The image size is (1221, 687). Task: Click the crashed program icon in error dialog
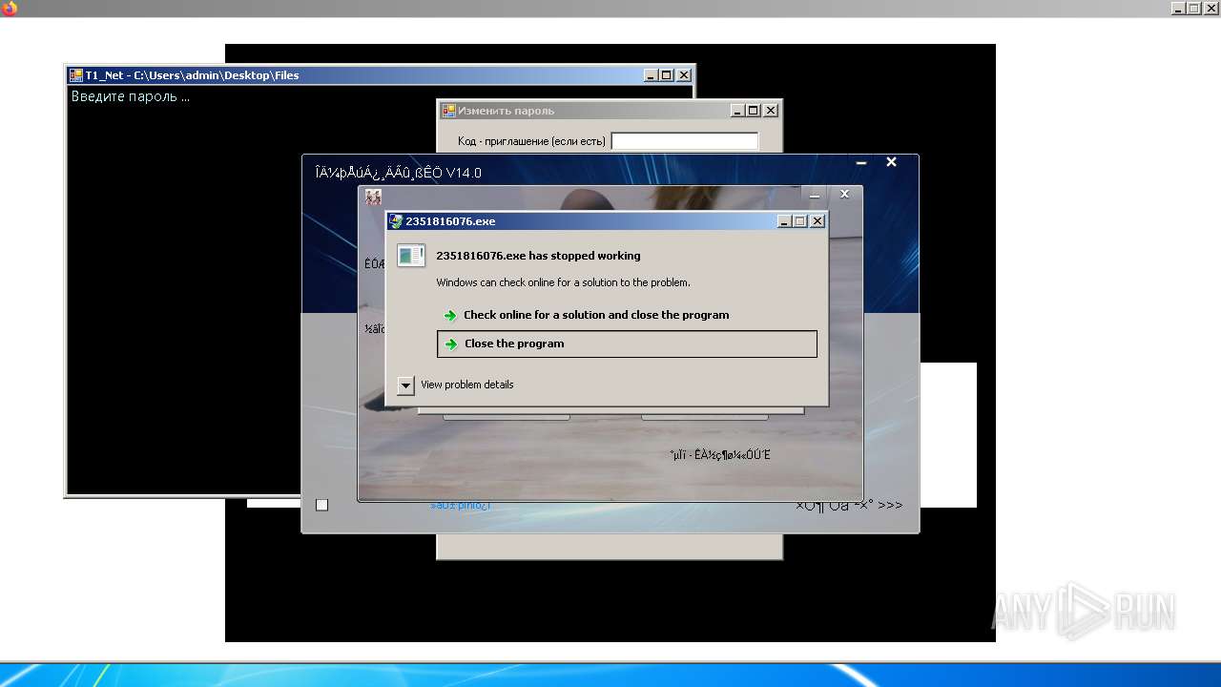point(411,256)
